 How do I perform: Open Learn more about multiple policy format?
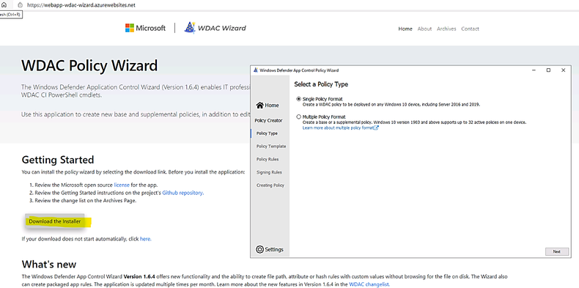pyautogui.click(x=338, y=128)
